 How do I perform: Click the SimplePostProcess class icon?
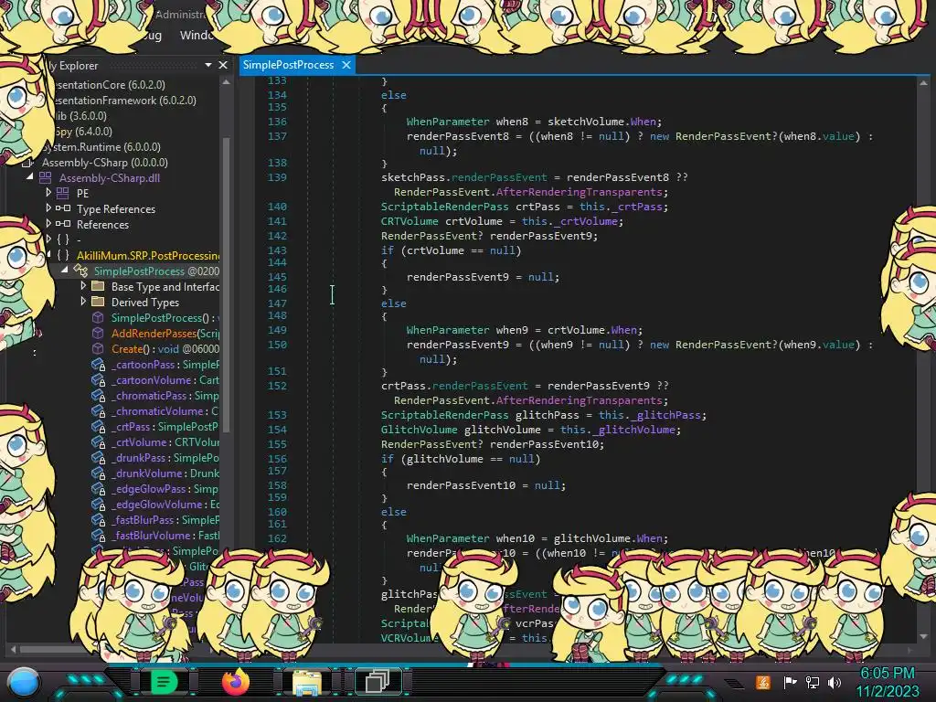point(80,271)
